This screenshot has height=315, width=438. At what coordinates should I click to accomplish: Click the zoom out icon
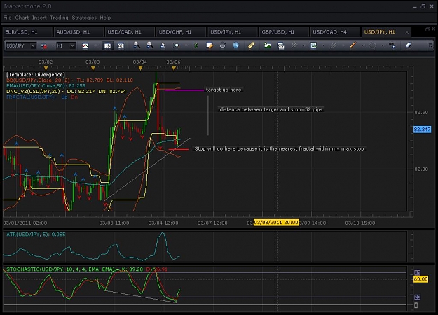pyautogui.click(x=150, y=45)
